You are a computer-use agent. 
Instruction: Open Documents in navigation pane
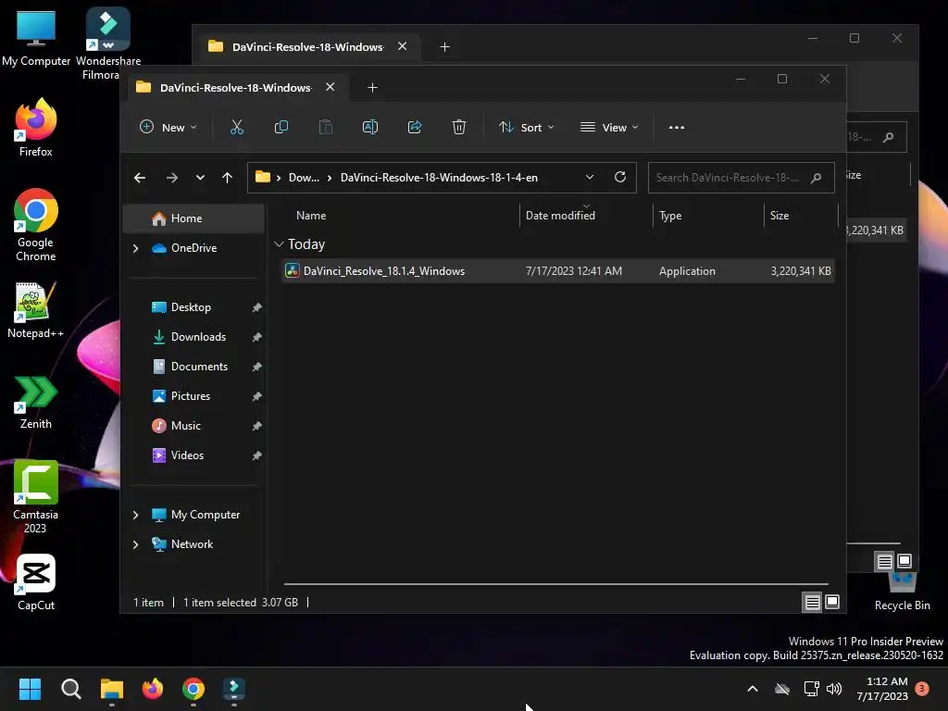tap(199, 367)
